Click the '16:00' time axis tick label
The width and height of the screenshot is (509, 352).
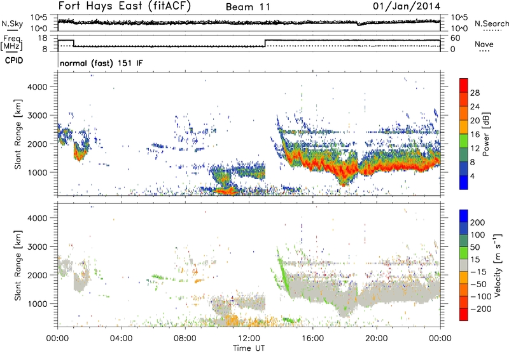coord(313,339)
